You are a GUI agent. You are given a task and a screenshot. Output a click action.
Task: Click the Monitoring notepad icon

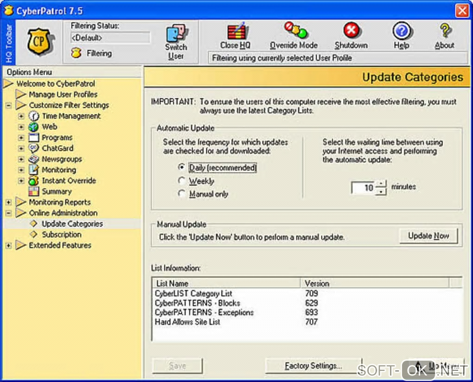[33, 170]
